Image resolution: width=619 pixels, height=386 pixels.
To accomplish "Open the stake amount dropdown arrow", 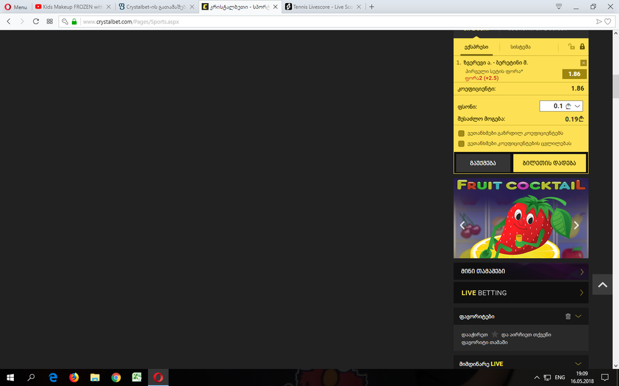I will [x=577, y=106].
